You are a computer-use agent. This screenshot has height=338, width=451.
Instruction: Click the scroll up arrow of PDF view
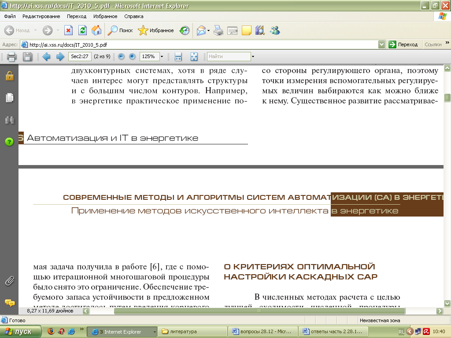pos(447,68)
